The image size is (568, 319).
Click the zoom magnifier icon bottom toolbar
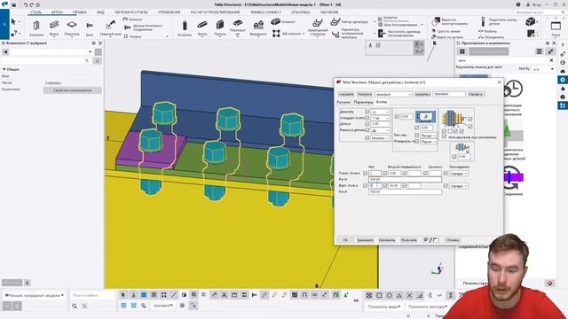pos(75,306)
